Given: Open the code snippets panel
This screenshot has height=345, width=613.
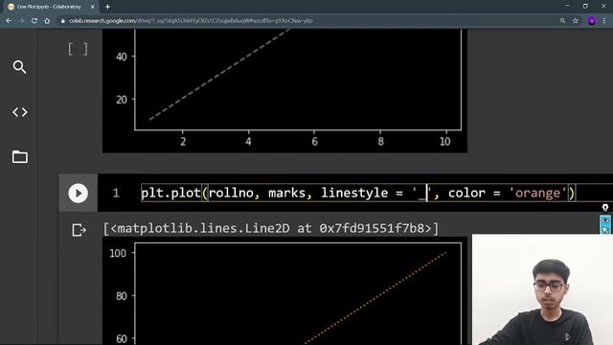Looking at the screenshot, I should (x=19, y=112).
